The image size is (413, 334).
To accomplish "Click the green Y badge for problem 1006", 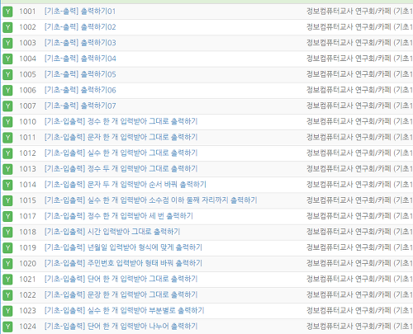I will (7, 90).
